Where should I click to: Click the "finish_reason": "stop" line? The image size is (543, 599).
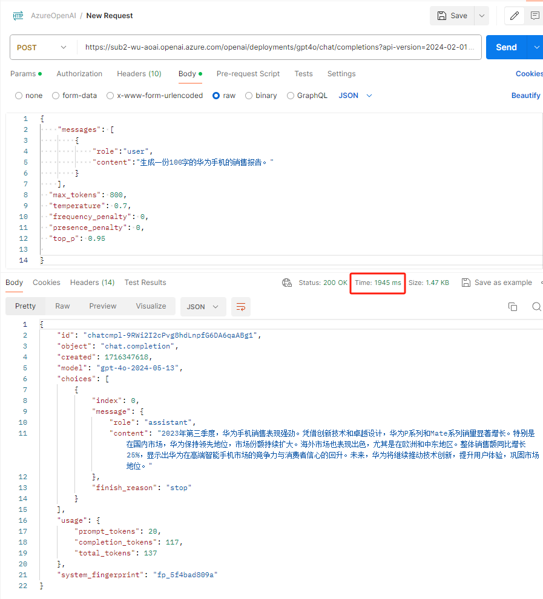coord(142,488)
